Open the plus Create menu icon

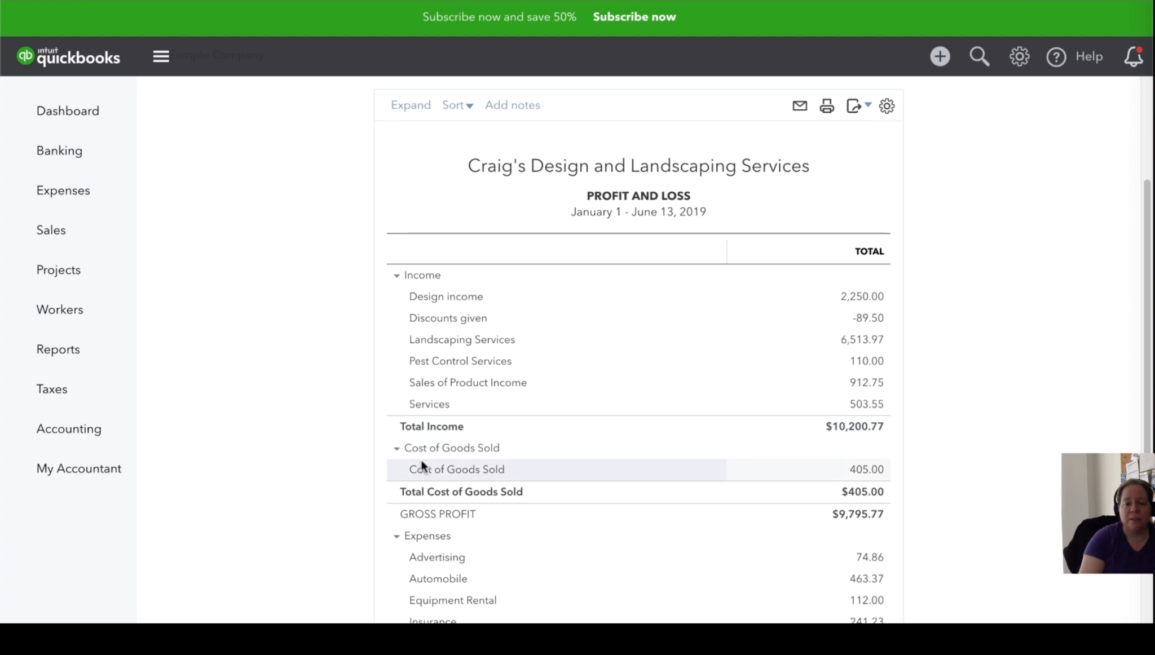[940, 56]
